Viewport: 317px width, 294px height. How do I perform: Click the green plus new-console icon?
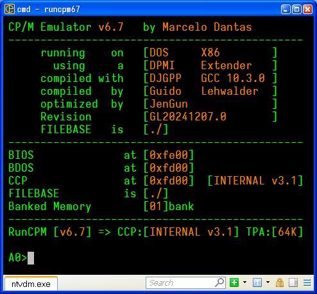pyautogui.click(x=234, y=282)
